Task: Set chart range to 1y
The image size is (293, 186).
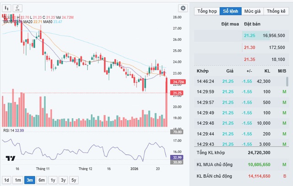Action: (x=52, y=180)
